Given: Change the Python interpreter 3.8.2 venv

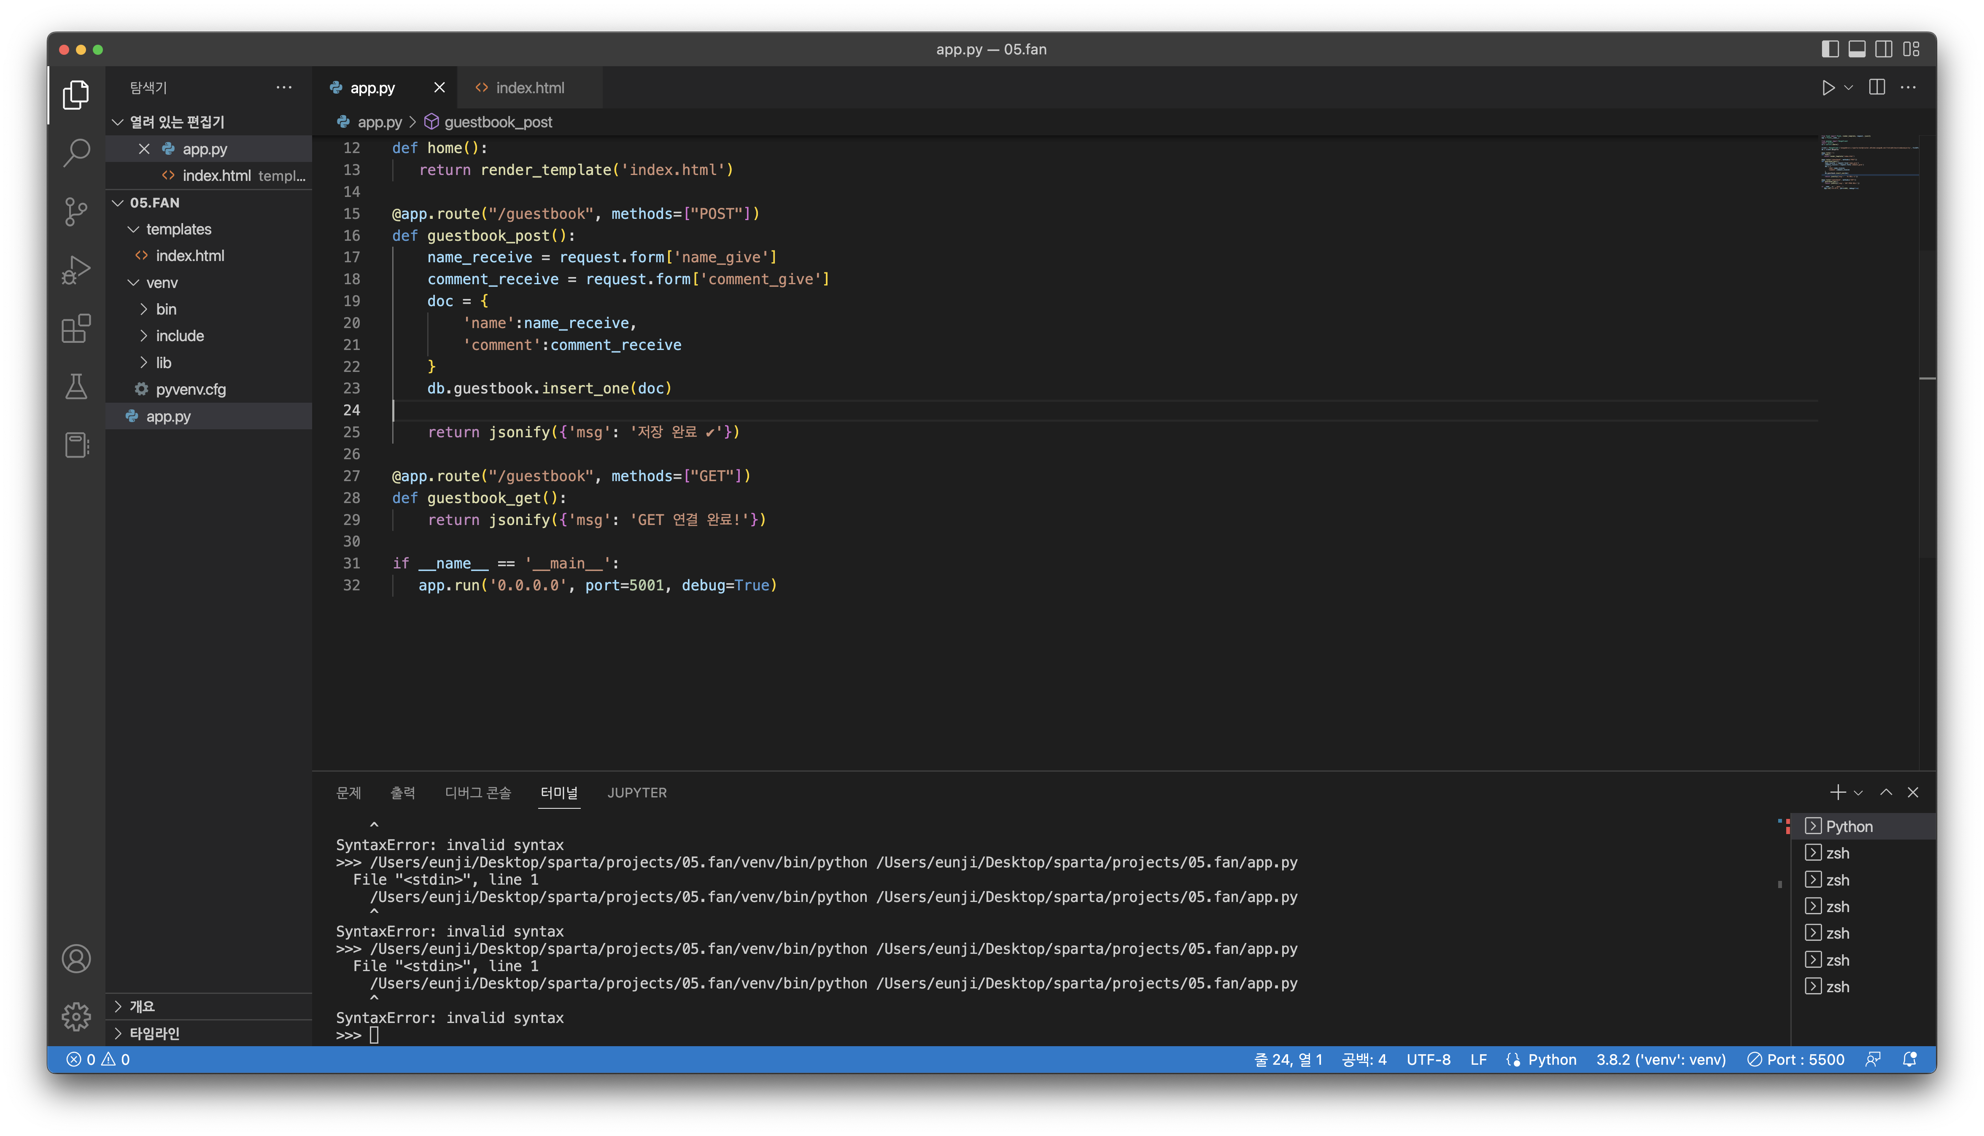Looking at the screenshot, I should point(1661,1060).
